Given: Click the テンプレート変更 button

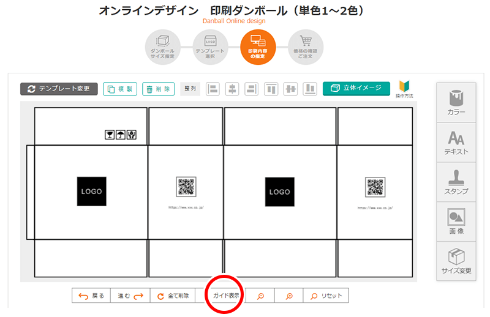Looking at the screenshot, I should click(59, 89).
